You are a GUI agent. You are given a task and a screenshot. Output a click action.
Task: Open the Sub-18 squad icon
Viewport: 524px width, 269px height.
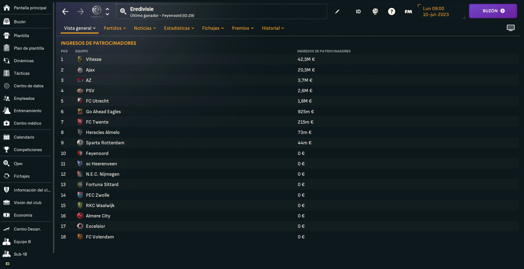[x=7, y=254]
